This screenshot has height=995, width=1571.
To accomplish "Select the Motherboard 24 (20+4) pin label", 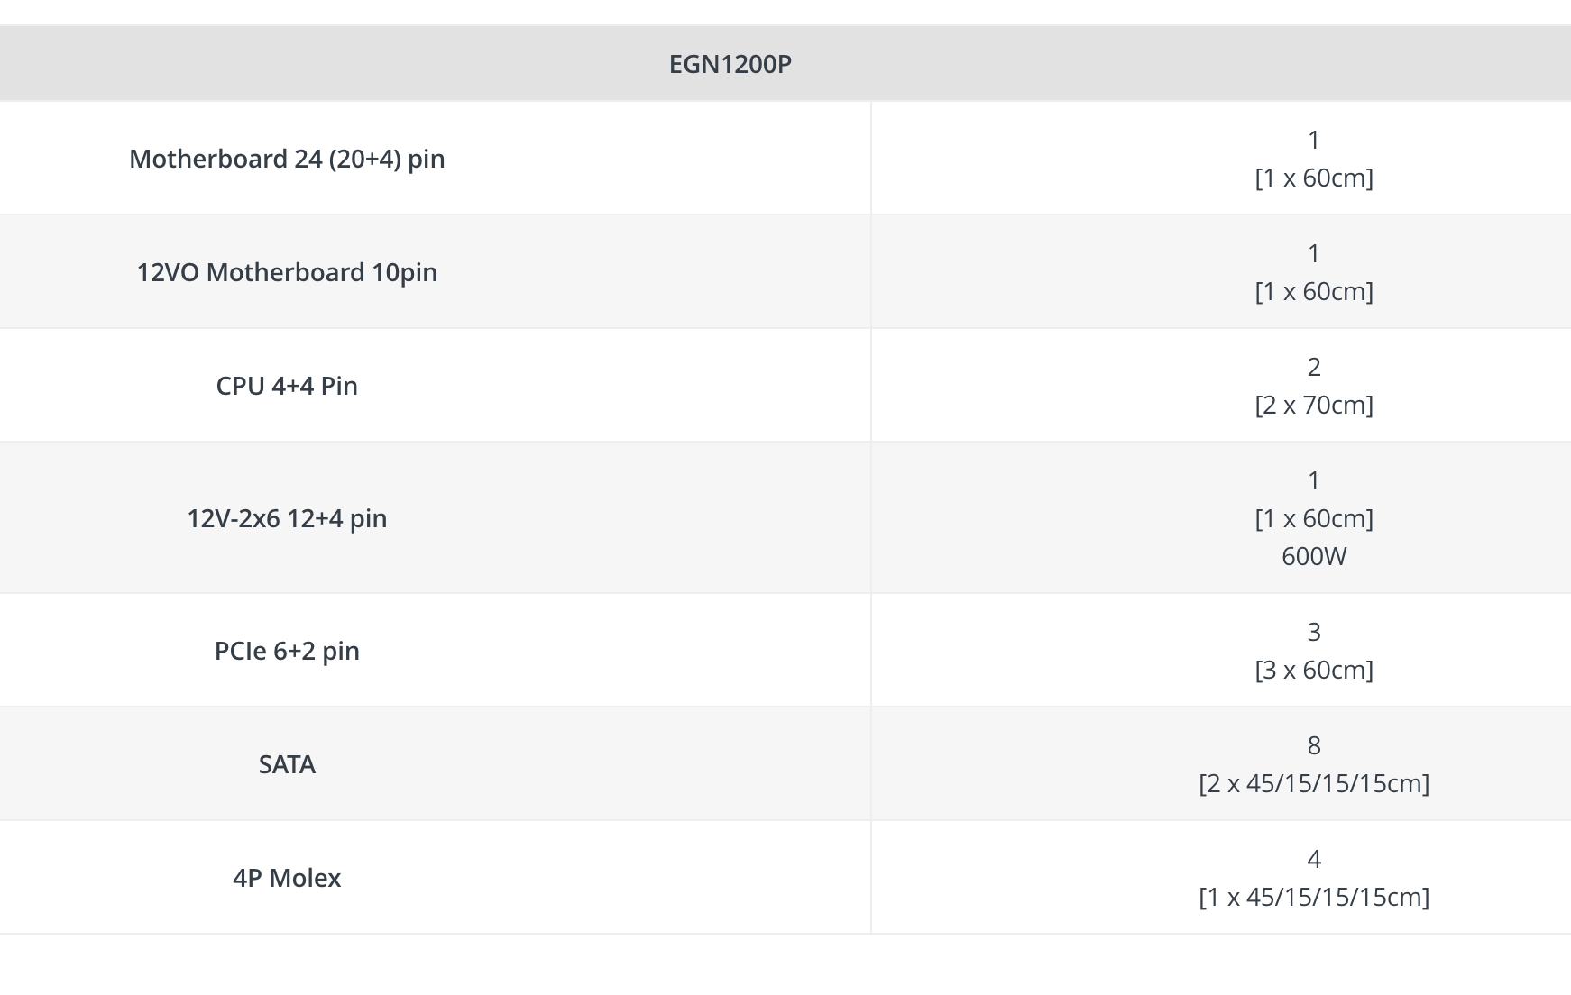I will (287, 159).
